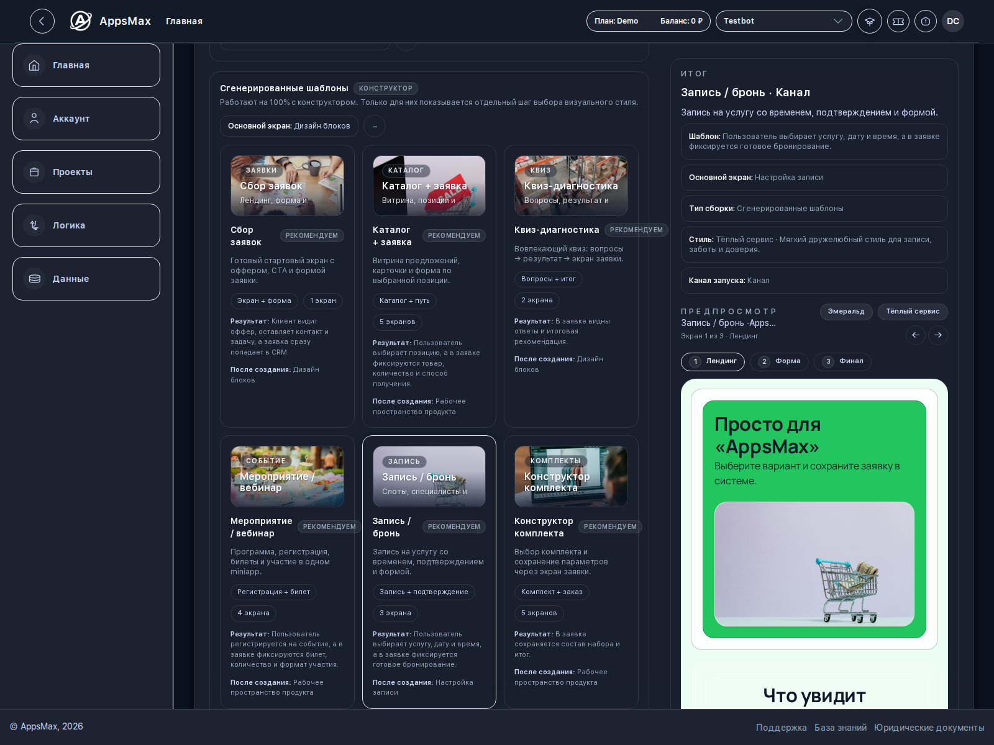This screenshot has height=745, width=994.
Task: Open the База знаний footer link
Action: click(840, 728)
